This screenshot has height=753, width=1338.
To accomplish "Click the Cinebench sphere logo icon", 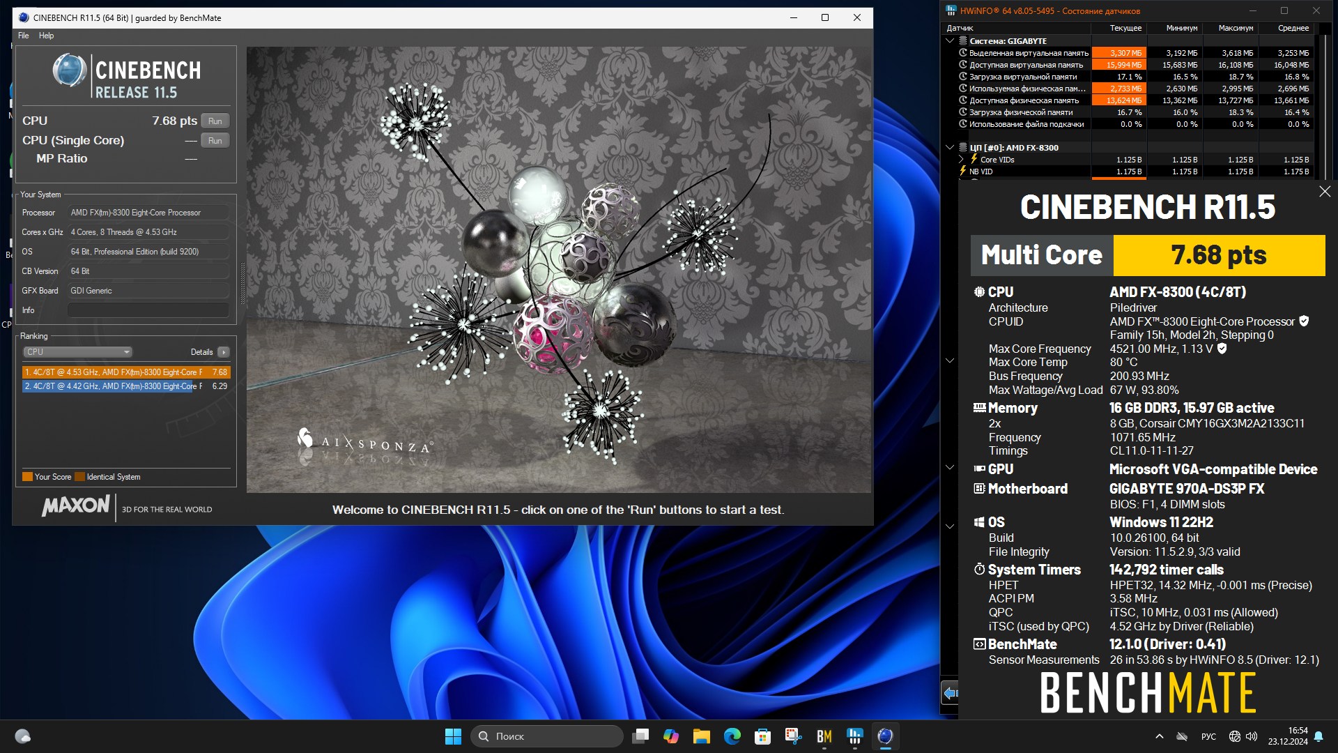I will (69, 71).
